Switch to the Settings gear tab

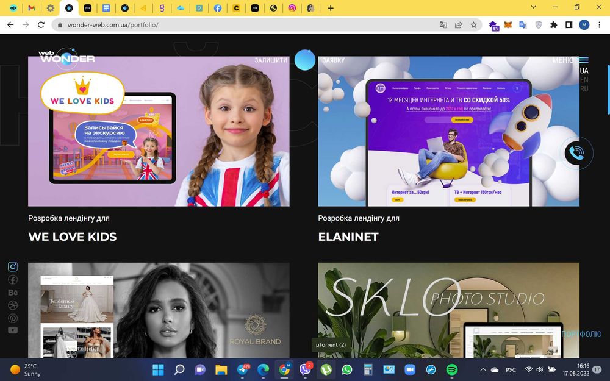51,8
